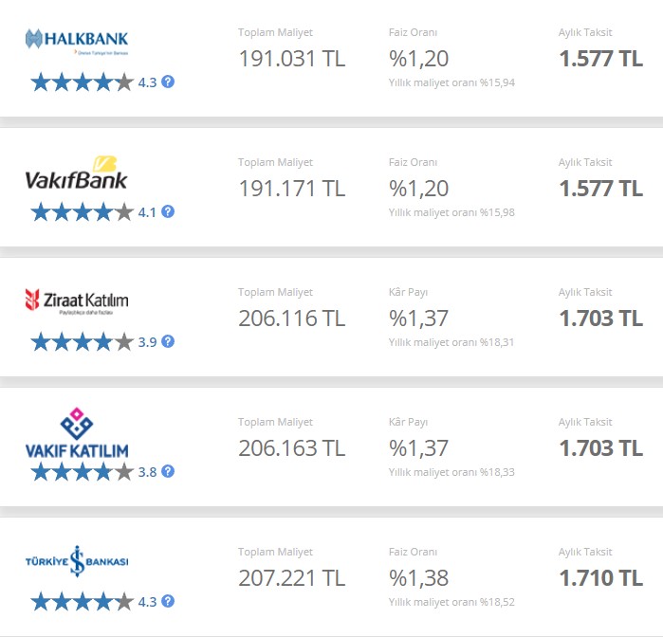This screenshot has height=637, width=663.
Task: Click the VakıfBank logo
Action: tap(77, 172)
